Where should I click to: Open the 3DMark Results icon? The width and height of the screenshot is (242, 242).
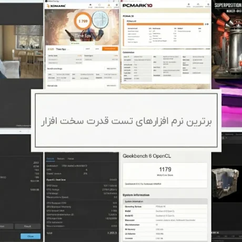(x=109, y=6)
